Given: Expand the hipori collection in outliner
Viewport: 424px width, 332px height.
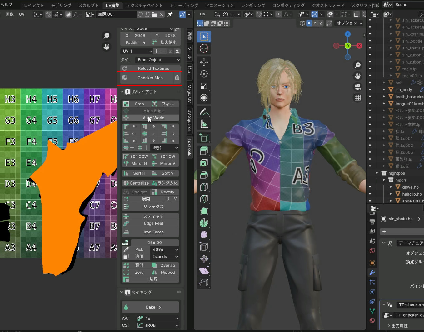Looking at the screenshot, I should [x=384, y=180].
